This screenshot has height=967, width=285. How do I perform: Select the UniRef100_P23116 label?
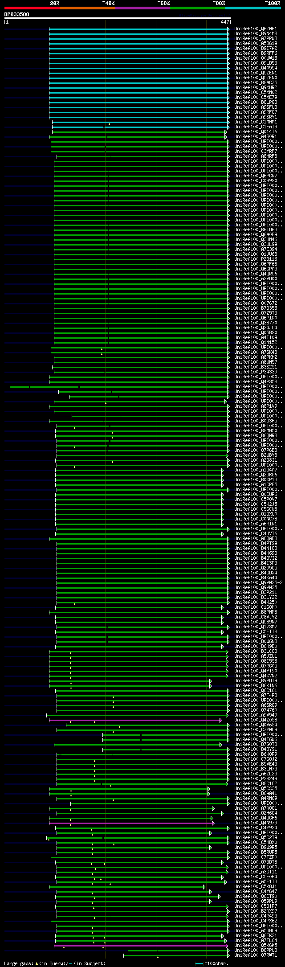[256, 259]
